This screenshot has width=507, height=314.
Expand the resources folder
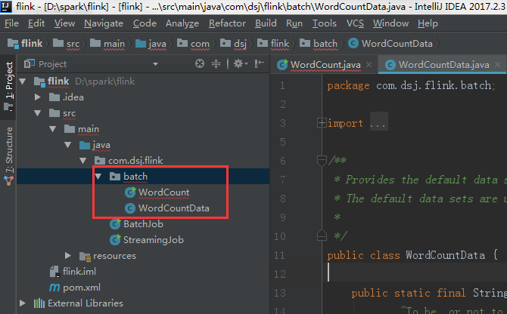pyautogui.click(x=68, y=256)
